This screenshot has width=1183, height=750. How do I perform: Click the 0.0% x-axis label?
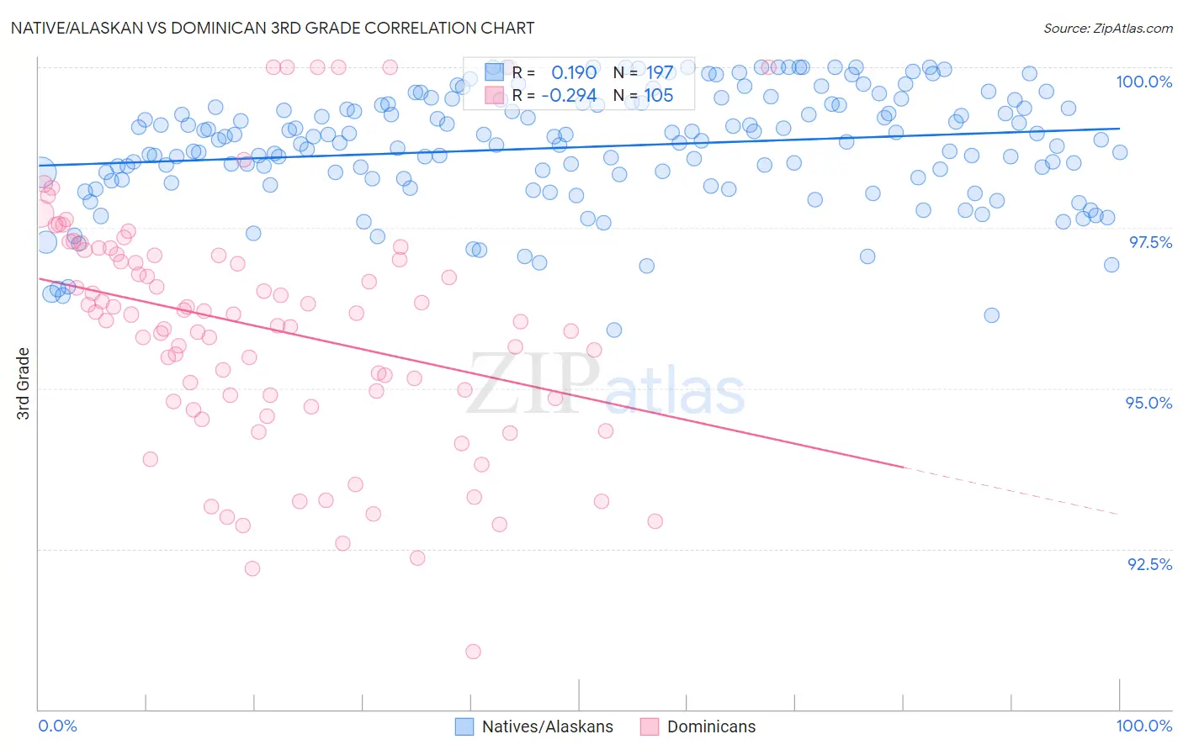coord(57,726)
